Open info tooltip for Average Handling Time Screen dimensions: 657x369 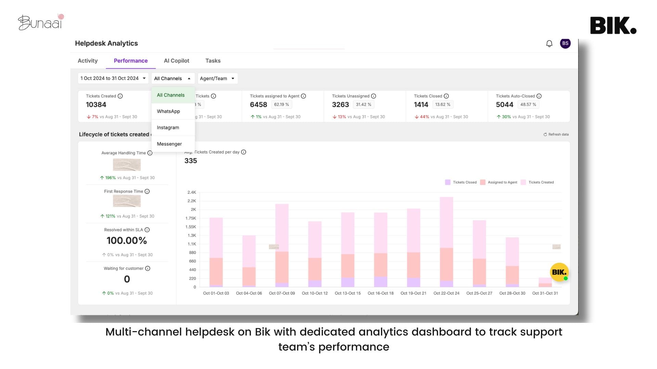[x=150, y=153]
